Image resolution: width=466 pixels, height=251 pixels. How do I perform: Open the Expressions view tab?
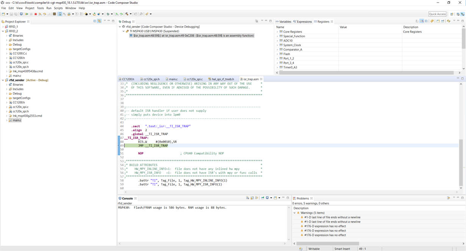(x=304, y=22)
